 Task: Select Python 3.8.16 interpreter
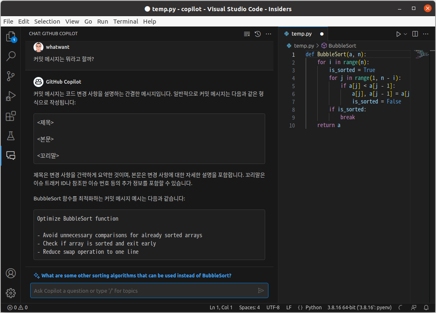[x=359, y=308]
